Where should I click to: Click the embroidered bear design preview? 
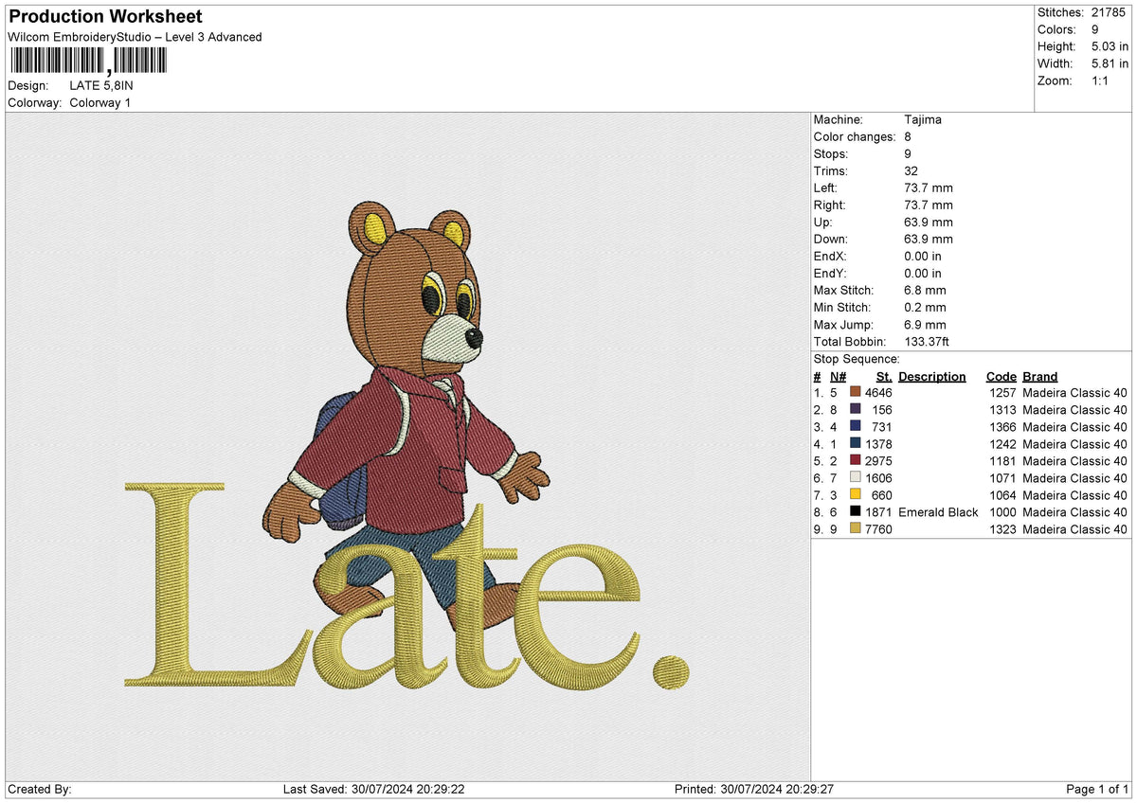407,445
